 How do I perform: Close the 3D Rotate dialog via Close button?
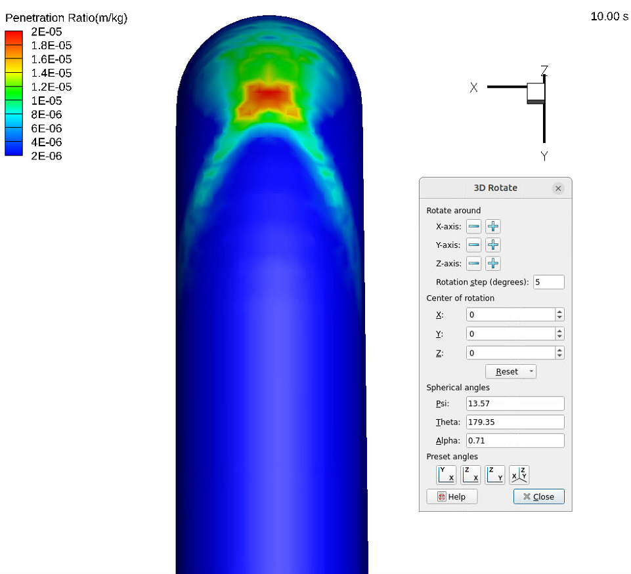[x=538, y=497]
